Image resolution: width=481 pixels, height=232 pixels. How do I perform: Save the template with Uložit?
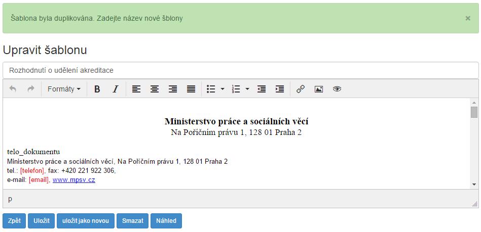pos(42,221)
